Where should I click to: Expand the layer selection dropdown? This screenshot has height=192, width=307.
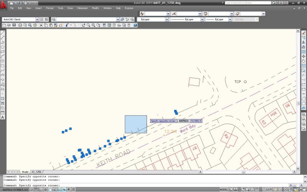pos(118,19)
